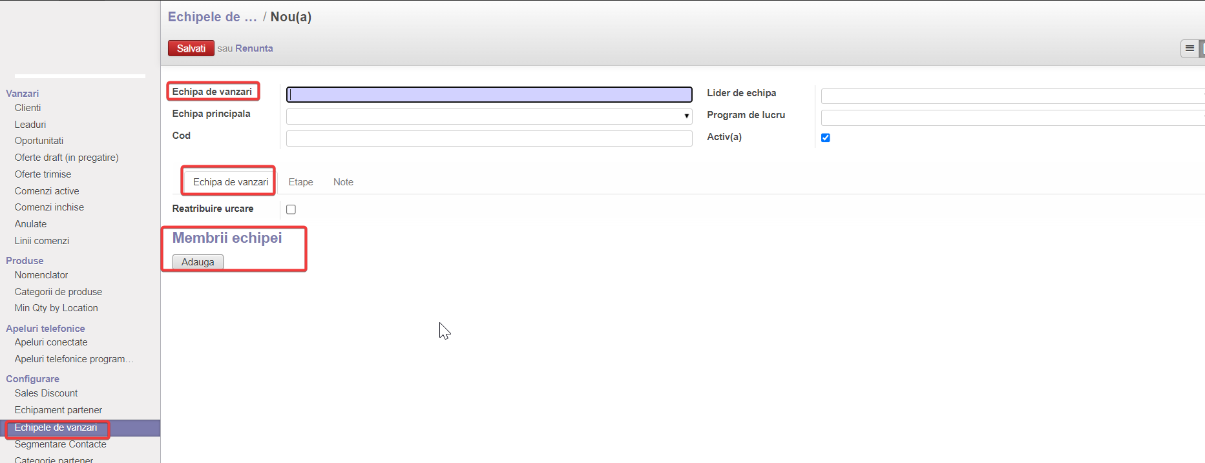
Task: Select Segmentare Contacte in the sidebar
Action: pos(60,444)
